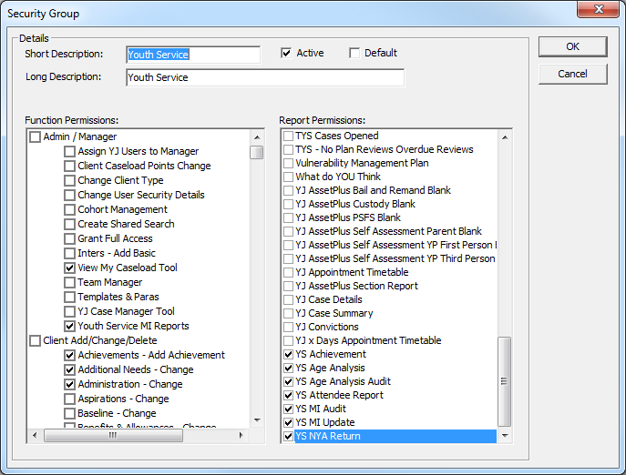
Task: Check the Client Add/Change/Delete group checkbox
Action: pos(36,341)
